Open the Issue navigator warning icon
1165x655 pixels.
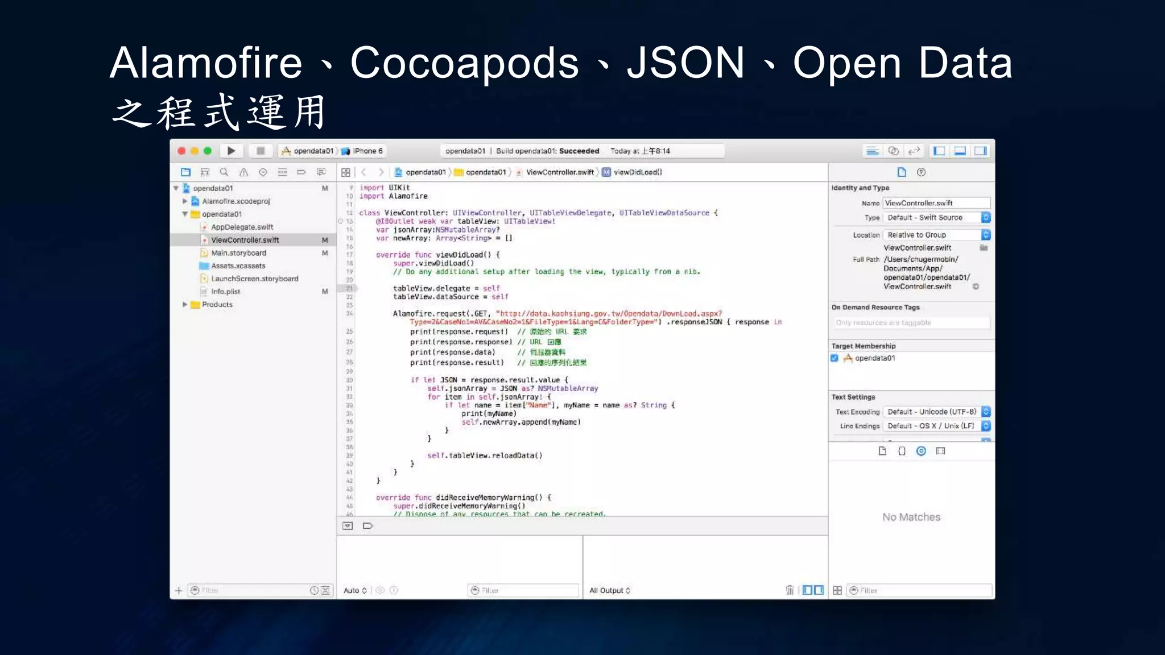(243, 172)
